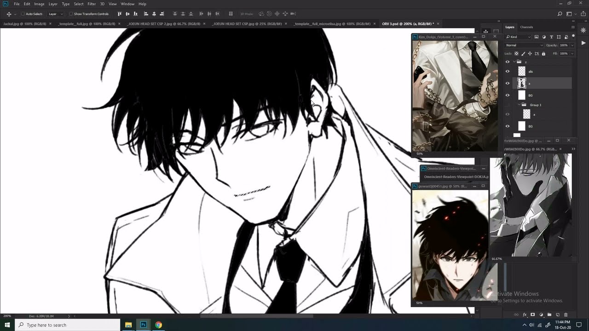Viewport: 589px width, 331px height.
Task: Open the Auto-Select Layer dropdown
Action: (55, 14)
